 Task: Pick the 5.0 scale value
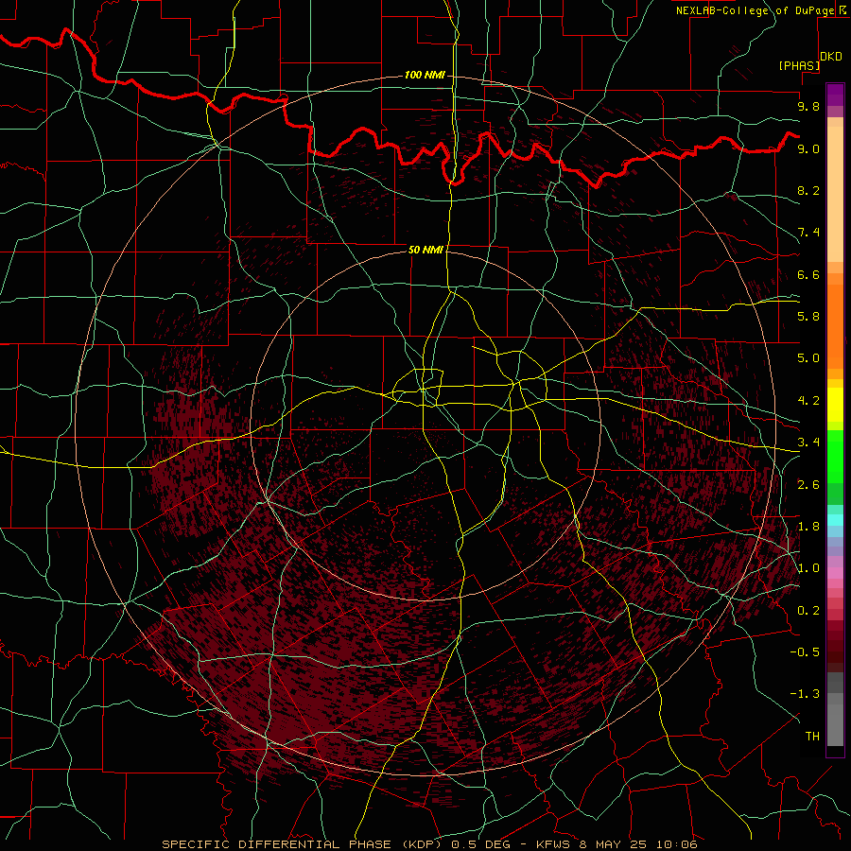808,358
